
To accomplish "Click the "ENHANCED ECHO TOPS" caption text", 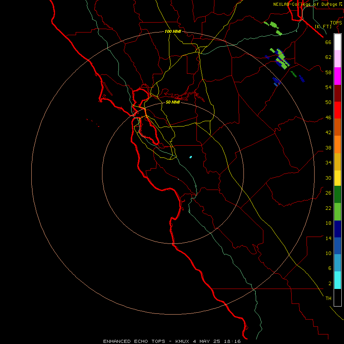I will (x=134, y=341).
